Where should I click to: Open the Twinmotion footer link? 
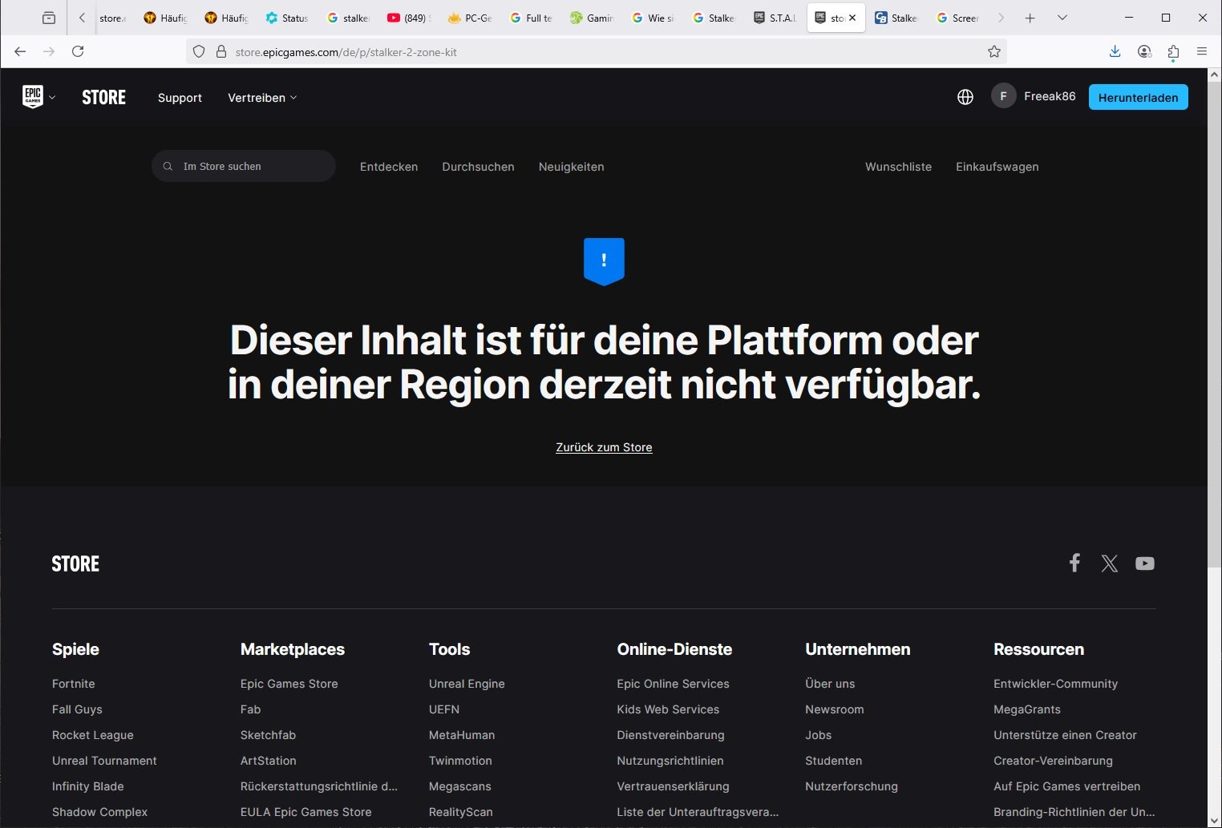pos(460,761)
